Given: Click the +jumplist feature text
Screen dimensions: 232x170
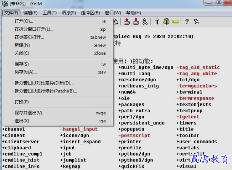Looking at the screenshot, I should [x=73, y=160].
